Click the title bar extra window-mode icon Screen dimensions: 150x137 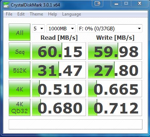(97, 3)
